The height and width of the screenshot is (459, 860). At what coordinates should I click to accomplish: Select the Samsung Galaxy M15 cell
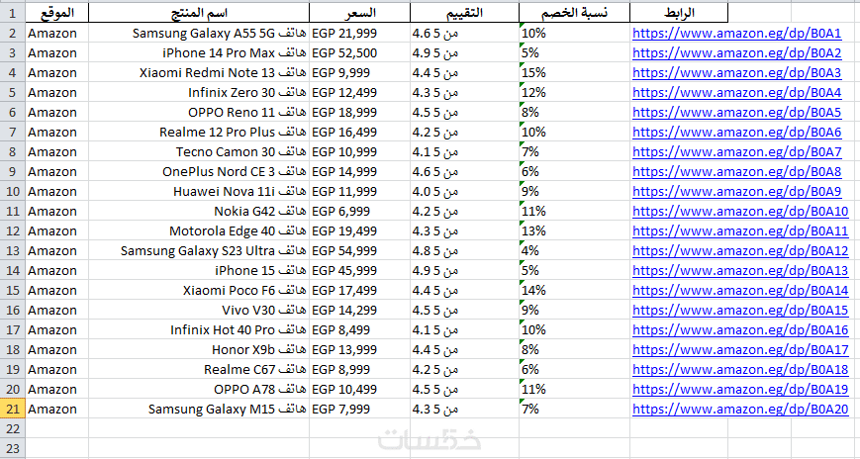[199, 409]
